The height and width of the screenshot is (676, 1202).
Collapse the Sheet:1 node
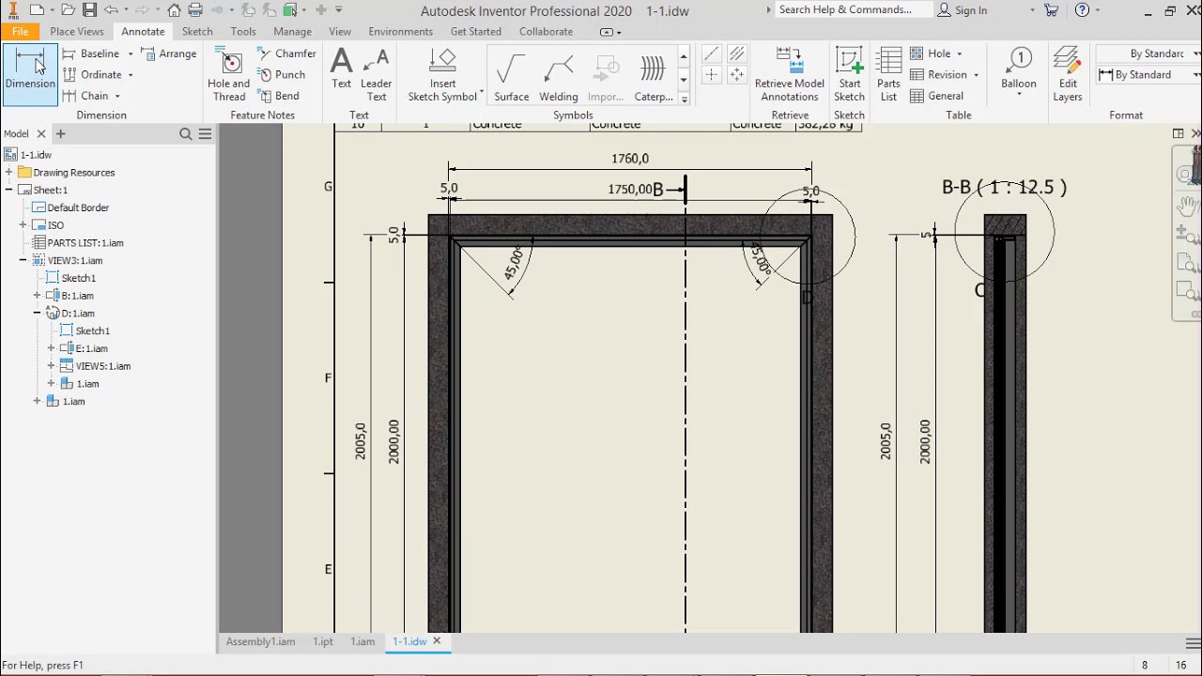tap(8, 190)
